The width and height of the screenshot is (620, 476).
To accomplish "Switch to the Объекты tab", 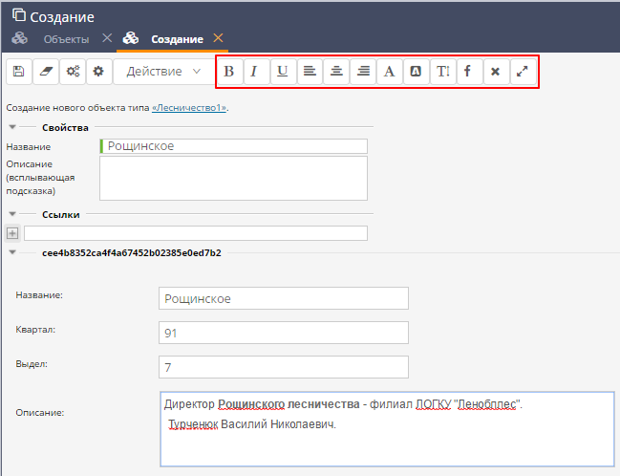I will 66,39.
